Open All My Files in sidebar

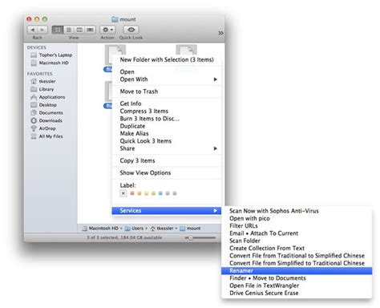coord(46,136)
